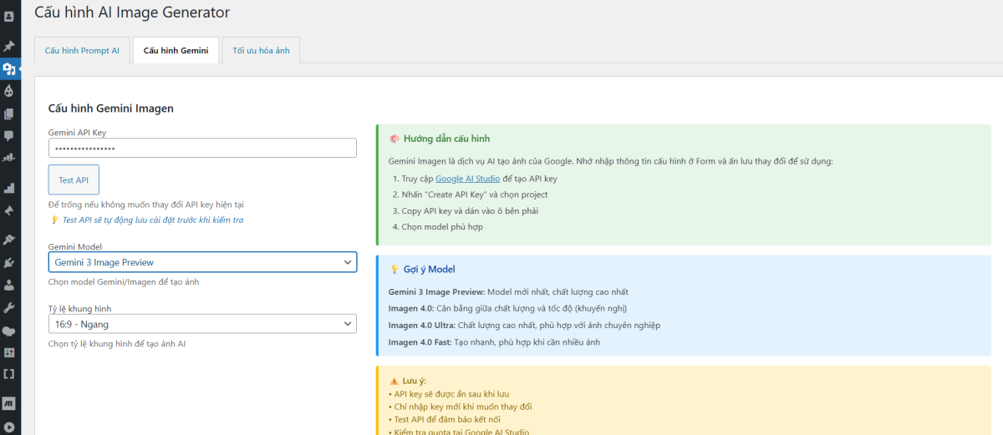1003x435 pixels.
Task: Open Users person icon in sidebar
Action: click(9, 285)
